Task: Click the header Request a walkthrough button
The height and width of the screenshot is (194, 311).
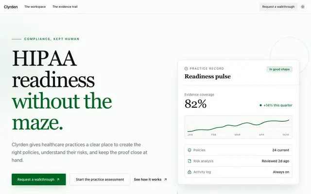Action: tap(278, 7)
